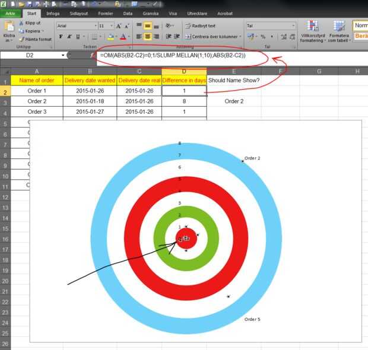The width and height of the screenshot is (368, 350).
Task: Expand the borders dropdown arrow
Action: (x=100, y=37)
